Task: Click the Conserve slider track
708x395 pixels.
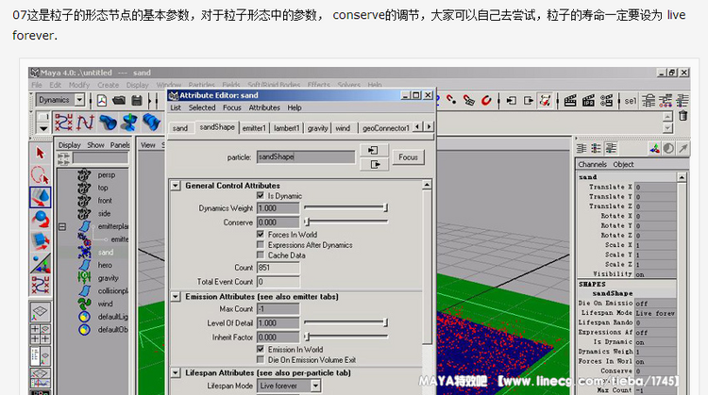Action: point(346,222)
